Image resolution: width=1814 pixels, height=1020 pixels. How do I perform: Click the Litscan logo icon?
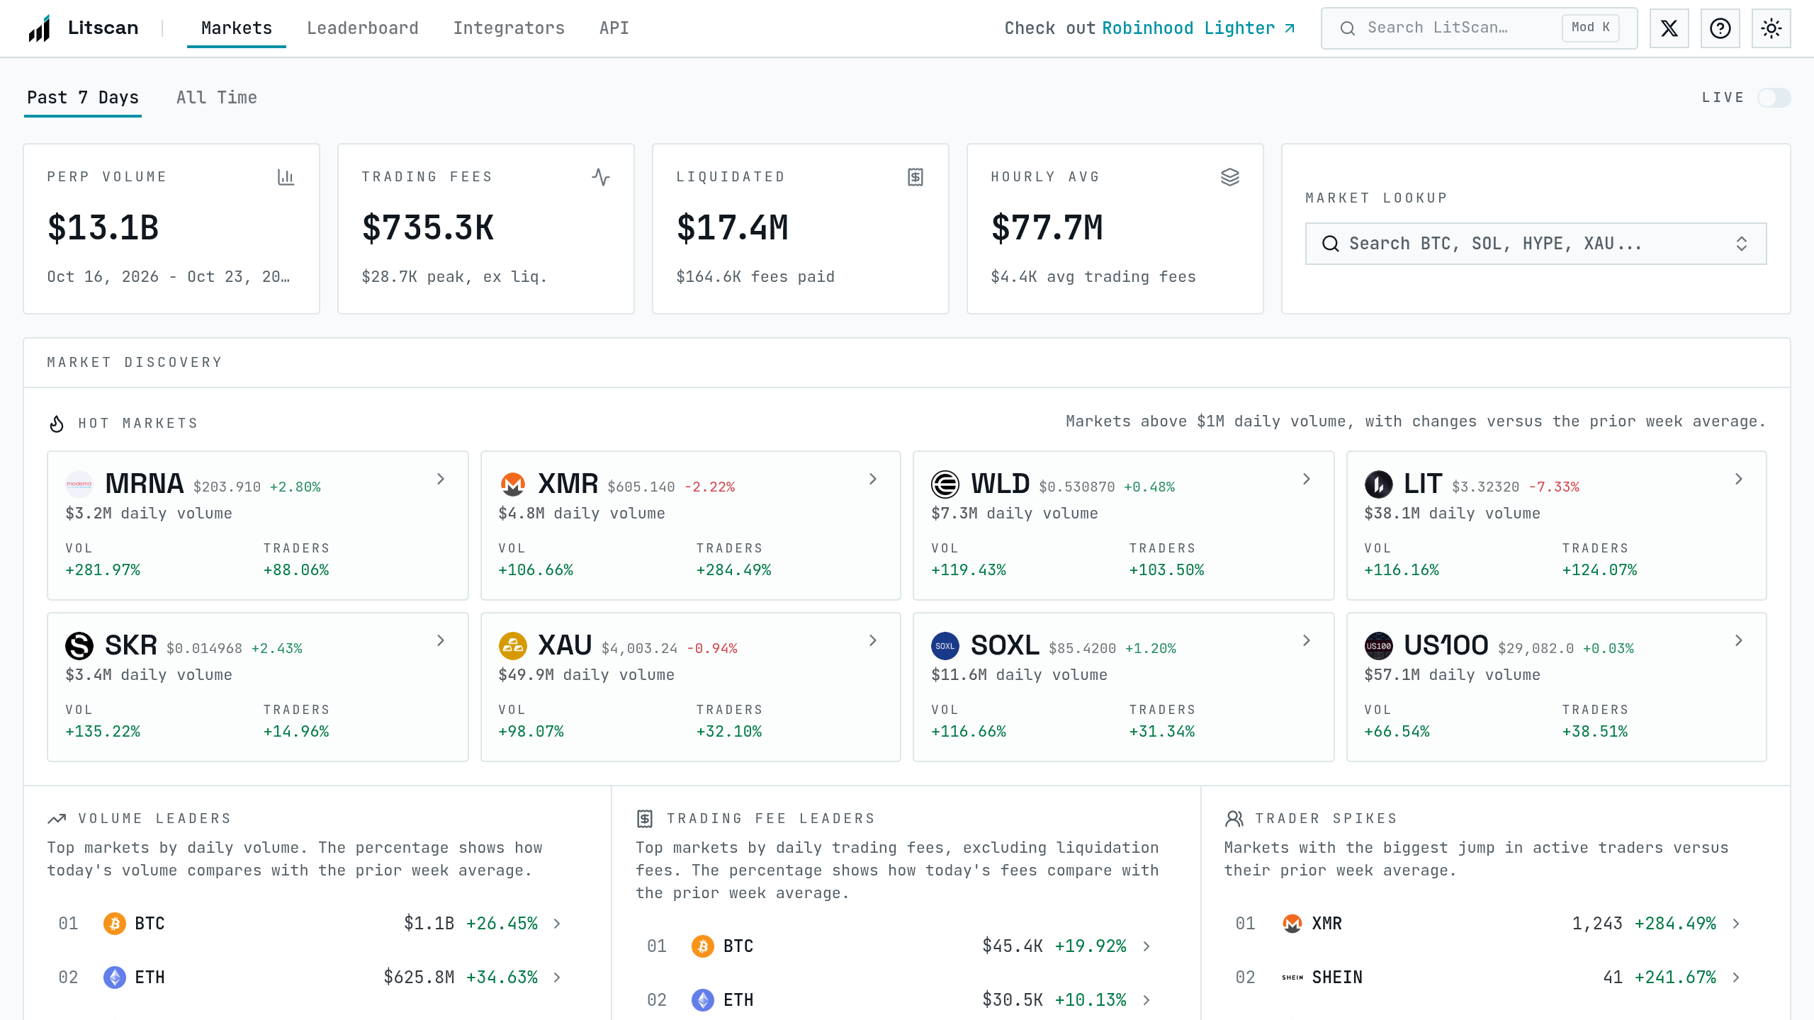click(x=40, y=28)
